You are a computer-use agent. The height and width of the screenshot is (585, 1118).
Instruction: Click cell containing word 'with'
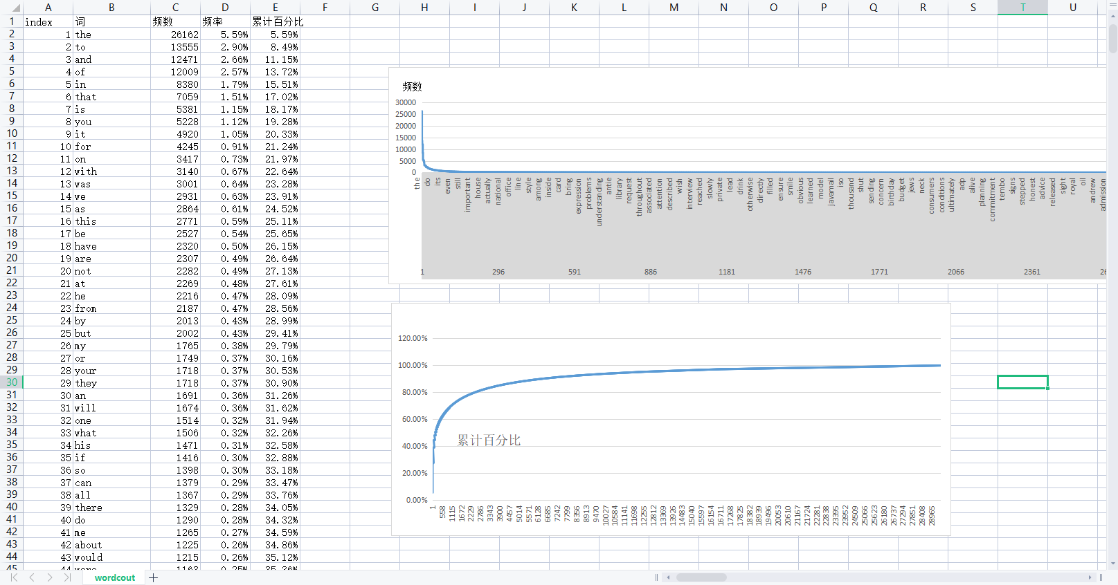coord(111,171)
